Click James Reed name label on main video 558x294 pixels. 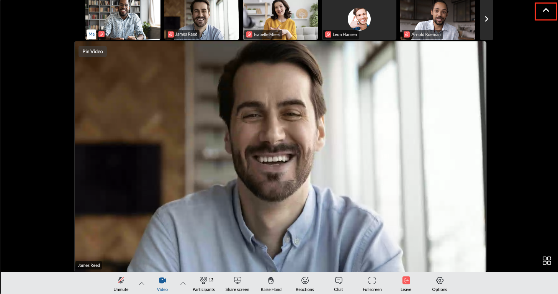tap(89, 265)
